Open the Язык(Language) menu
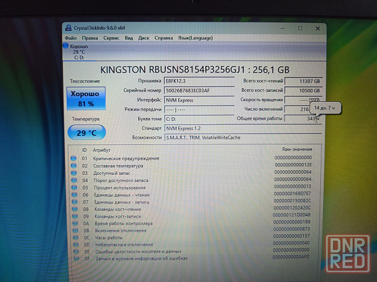The height and width of the screenshot is (282, 377). (195, 38)
